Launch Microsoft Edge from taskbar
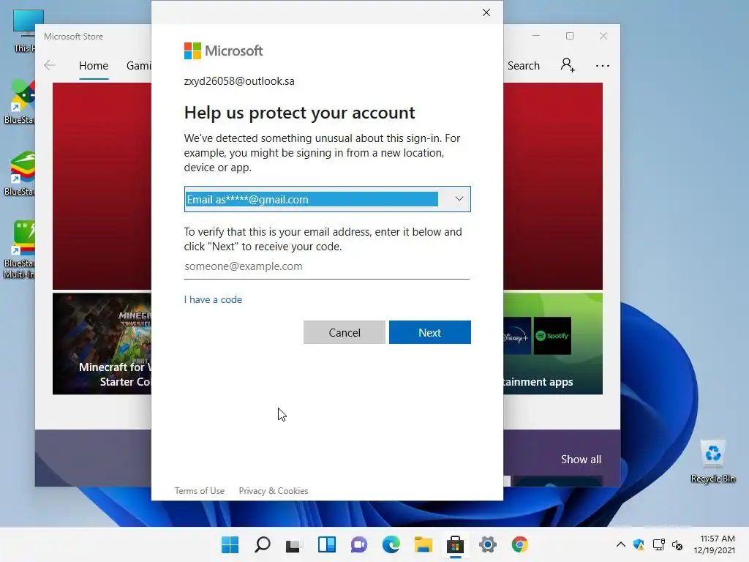This screenshot has width=749, height=562. [x=391, y=544]
